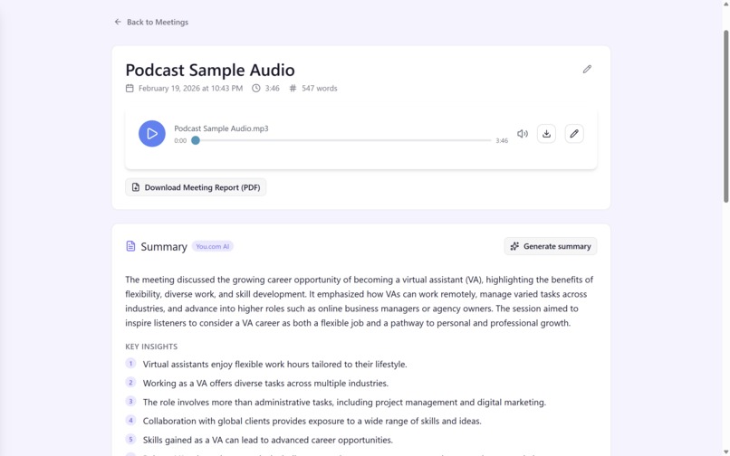Click insight 3 about project management and marketing
The width and height of the screenshot is (730, 456).
[x=344, y=403]
